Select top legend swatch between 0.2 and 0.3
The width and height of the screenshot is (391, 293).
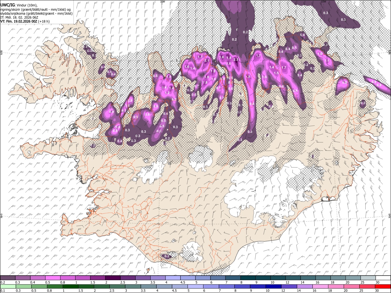8,278
